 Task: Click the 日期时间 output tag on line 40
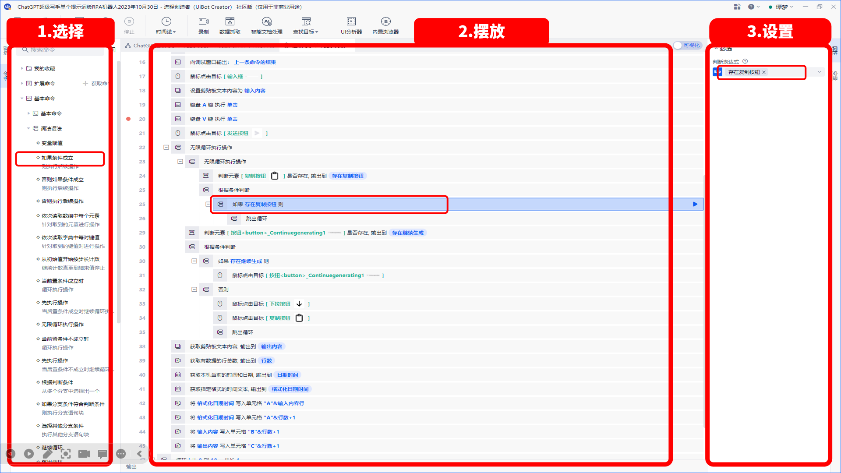coord(287,375)
